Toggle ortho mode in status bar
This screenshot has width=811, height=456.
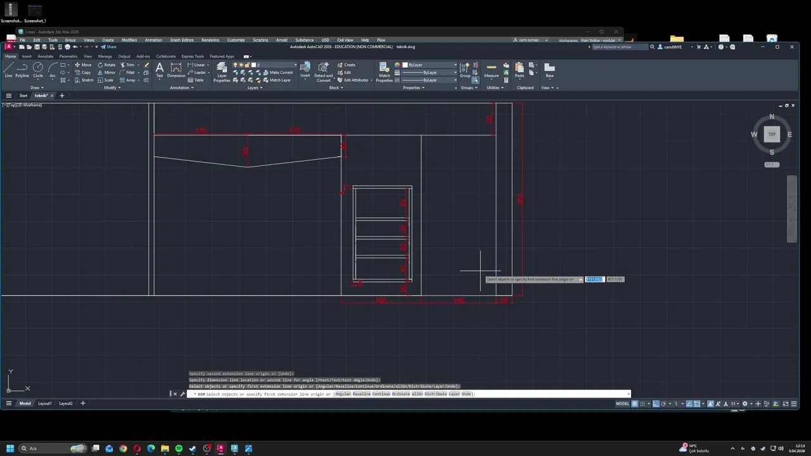[656, 403]
